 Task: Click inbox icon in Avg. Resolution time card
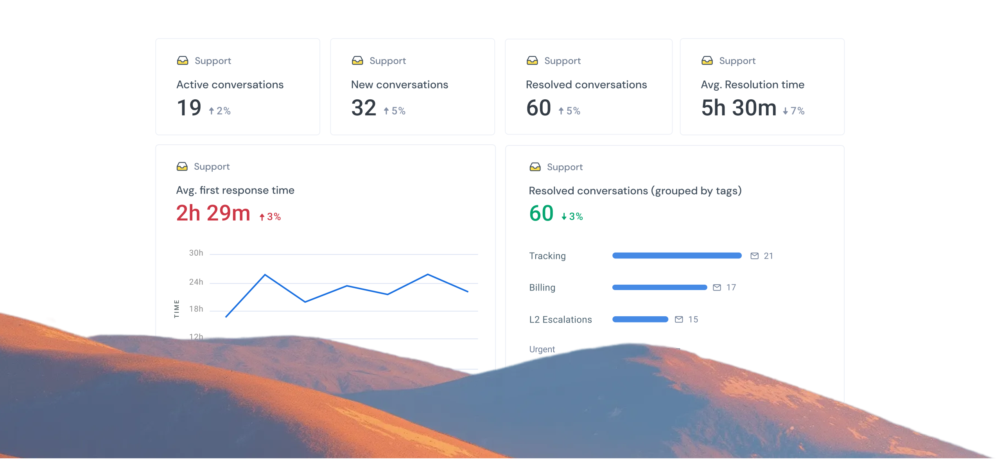(707, 61)
